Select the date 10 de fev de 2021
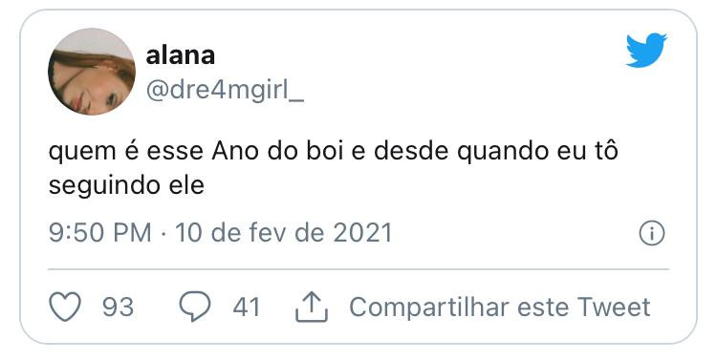 (x=284, y=233)
